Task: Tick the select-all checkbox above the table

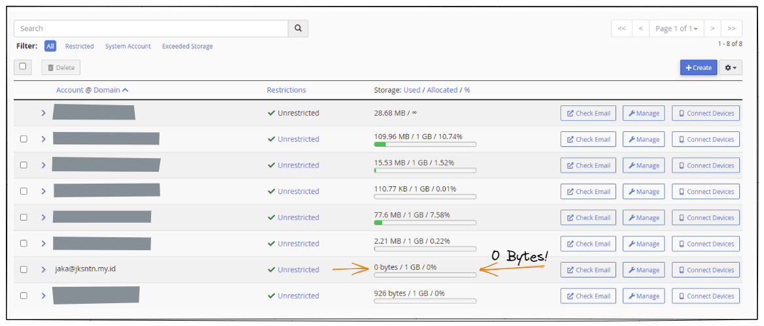Action: point(23,67)
